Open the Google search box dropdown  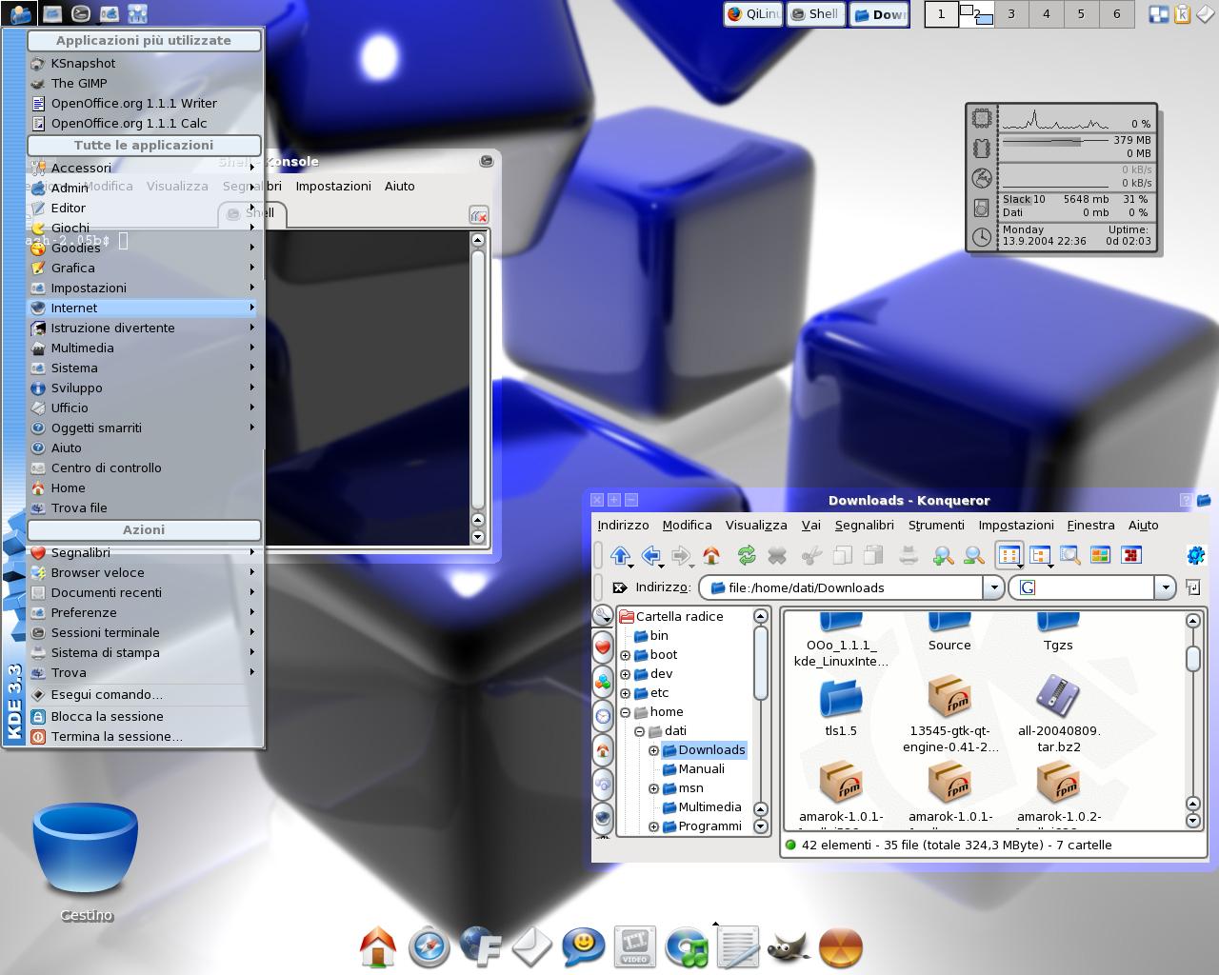tap(1165, 587)
